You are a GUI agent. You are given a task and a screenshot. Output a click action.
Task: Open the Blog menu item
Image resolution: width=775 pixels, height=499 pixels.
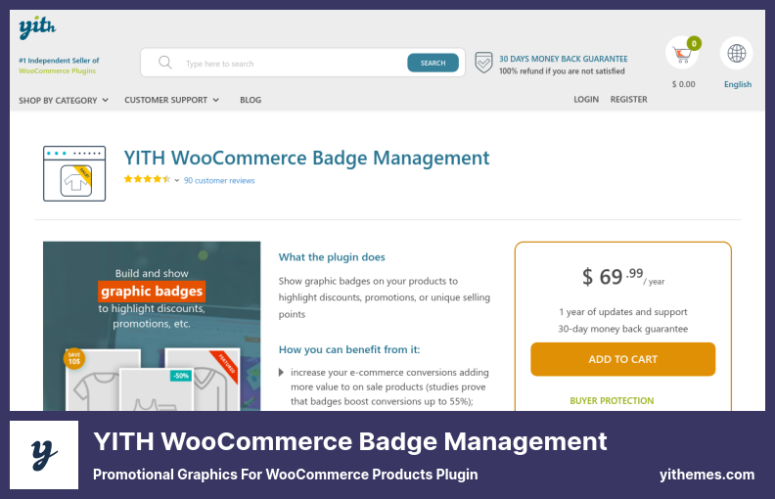(x=251, y=100)
